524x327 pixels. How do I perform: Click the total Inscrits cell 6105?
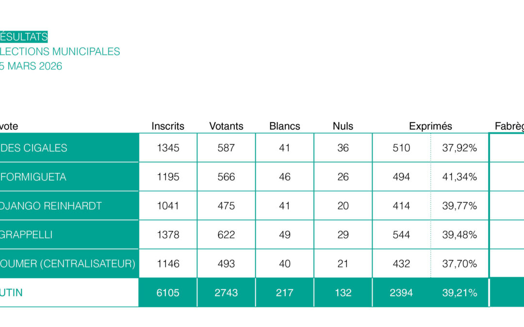pyautogui.click(x=168, y=293)
